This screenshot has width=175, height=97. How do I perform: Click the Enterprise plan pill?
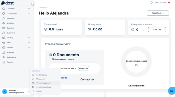(84, 68)
